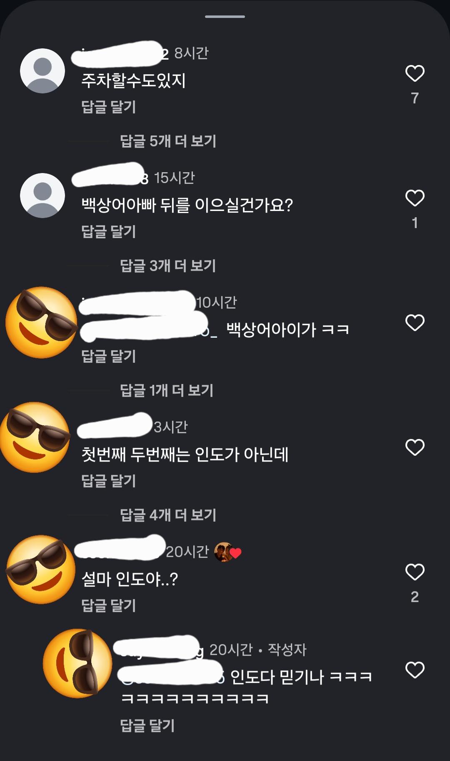Show '답글 4개 더 보기' replies
The width and height of the screenshot is (450, 761).
pos(168,515)
